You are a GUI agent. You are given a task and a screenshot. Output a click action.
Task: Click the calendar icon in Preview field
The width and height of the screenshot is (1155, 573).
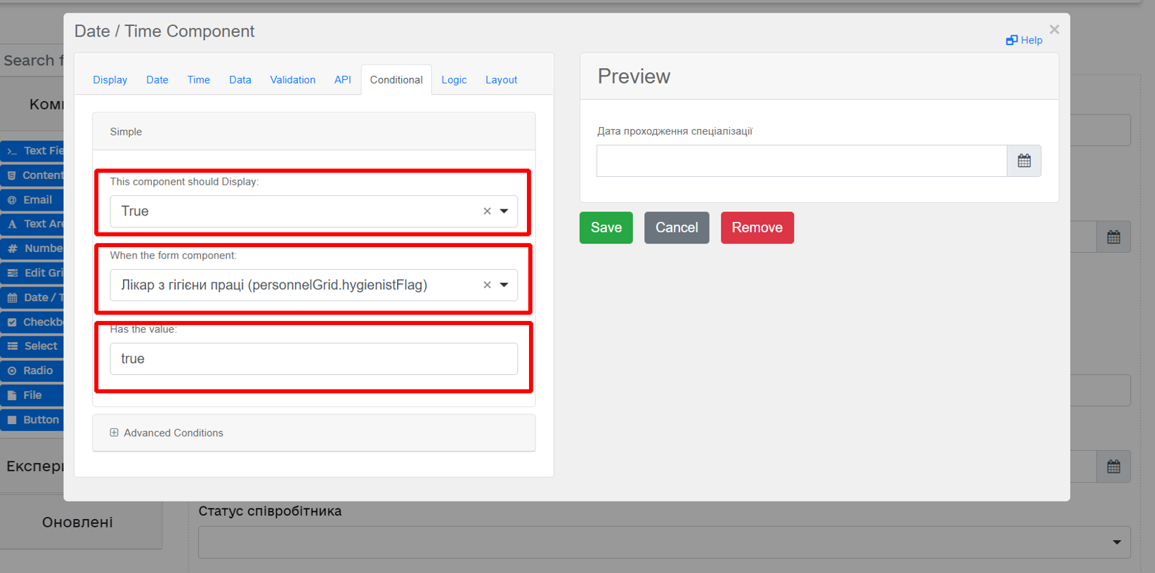[x=1024, y=161]
